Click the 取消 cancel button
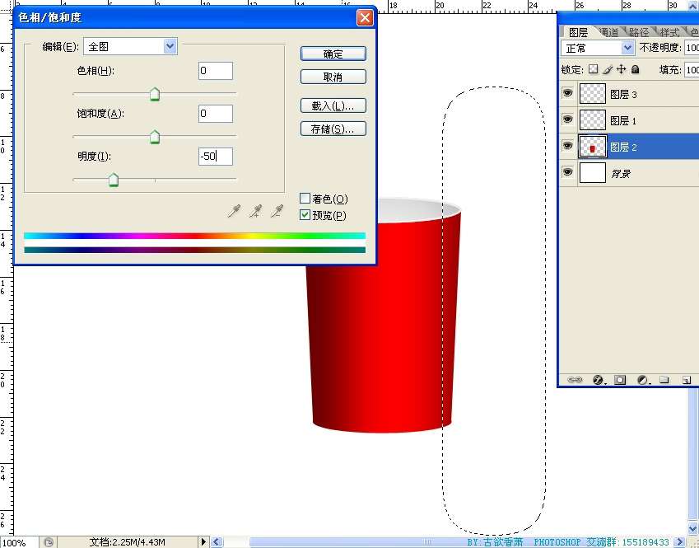 click(x=333, y=77)
